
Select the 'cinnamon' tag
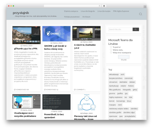[x=113, y=82]
